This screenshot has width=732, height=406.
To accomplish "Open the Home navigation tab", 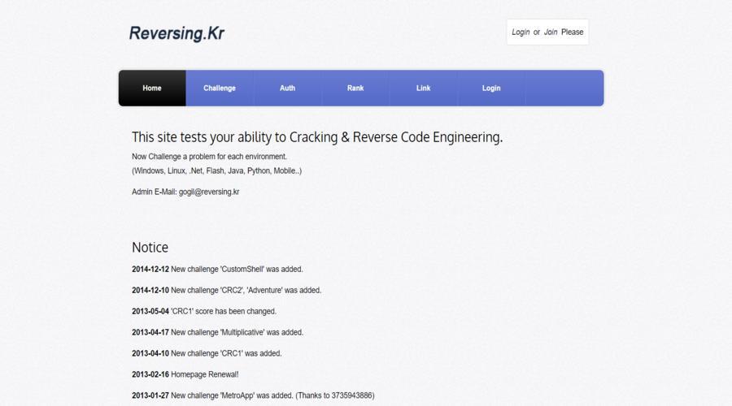I will tap(152, 88).
